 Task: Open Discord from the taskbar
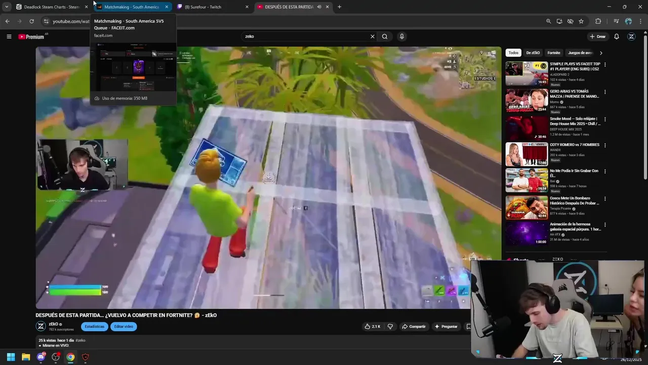pos(41,357)
